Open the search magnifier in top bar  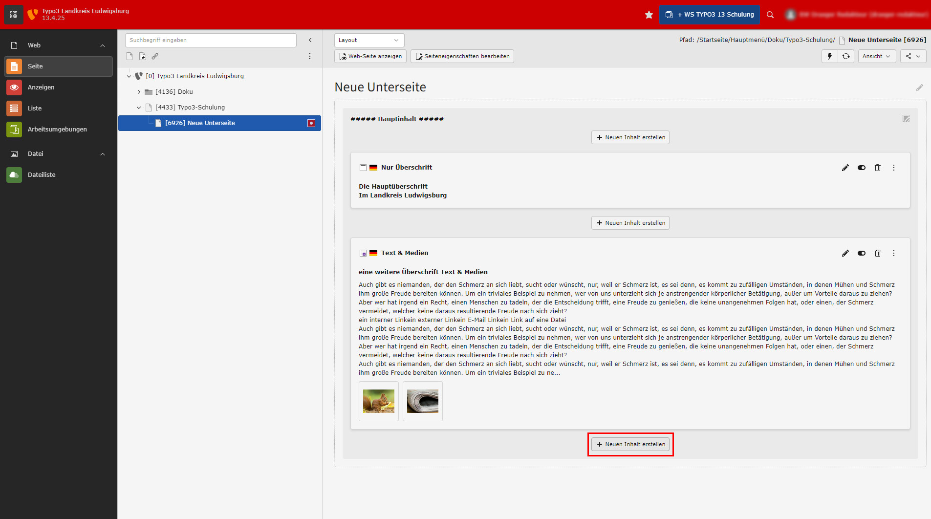770,15
